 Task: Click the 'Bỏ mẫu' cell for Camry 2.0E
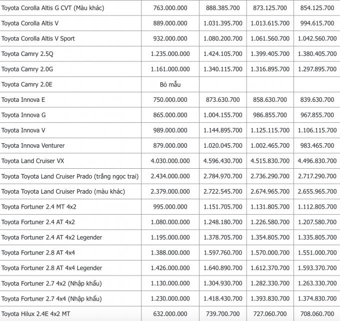tap(170, 84)
